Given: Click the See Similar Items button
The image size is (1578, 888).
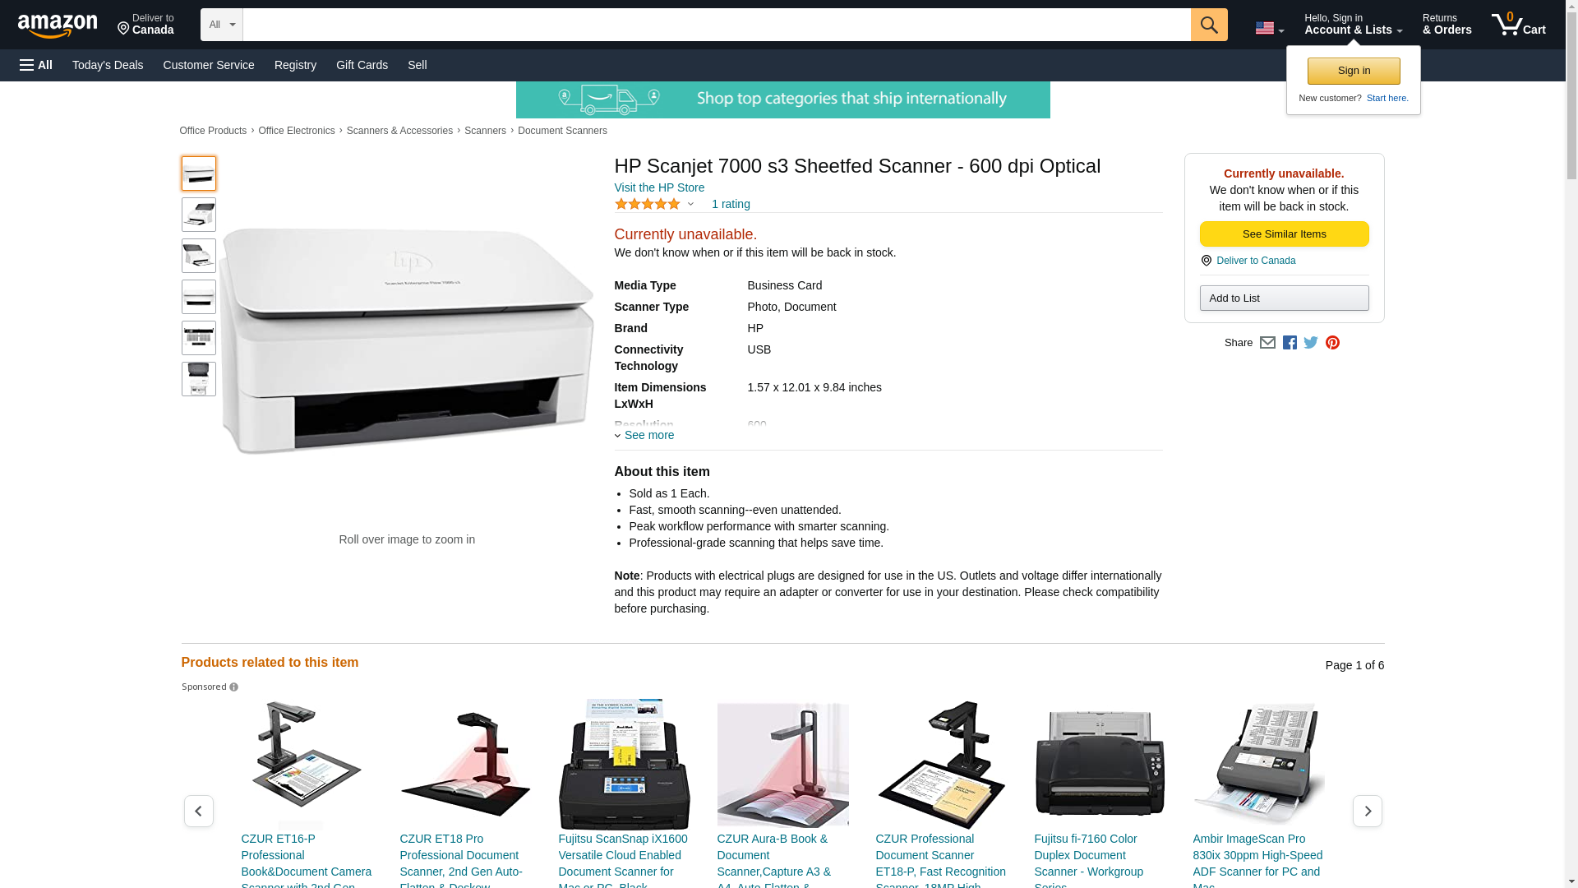Looking at the screenshot, I should [1284, 234].
